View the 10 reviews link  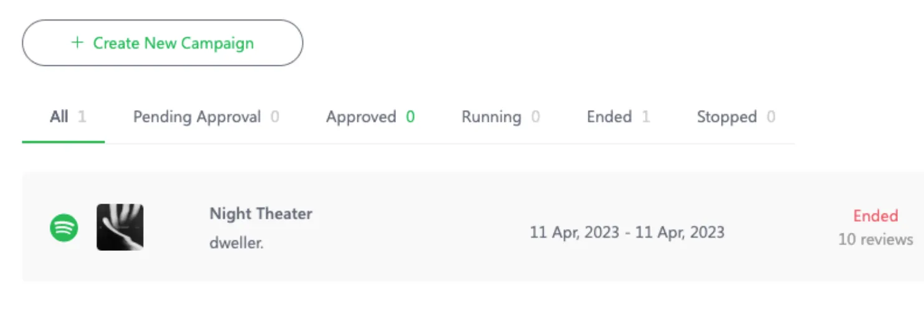pos(875,239)
